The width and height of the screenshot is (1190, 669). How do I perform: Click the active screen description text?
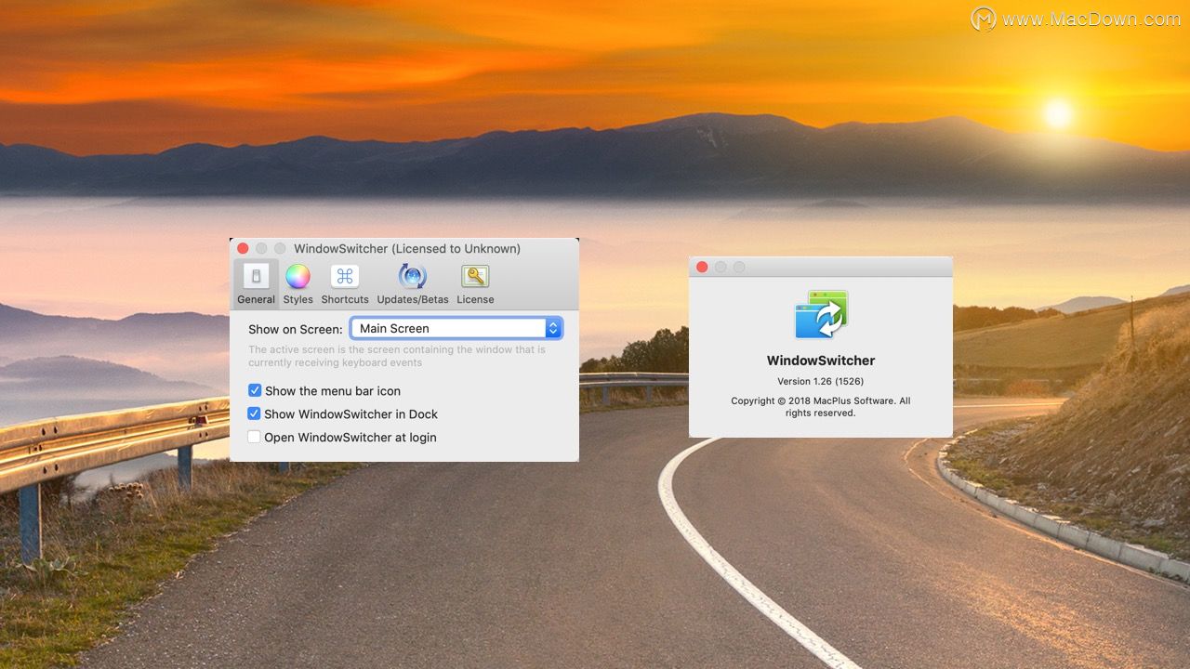point(397,356)
